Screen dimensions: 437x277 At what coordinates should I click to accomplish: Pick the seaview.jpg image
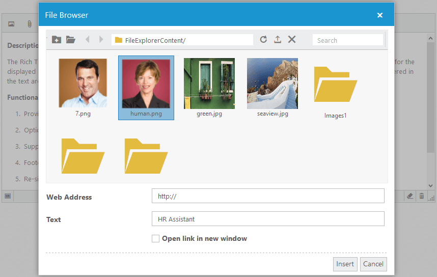272,83
